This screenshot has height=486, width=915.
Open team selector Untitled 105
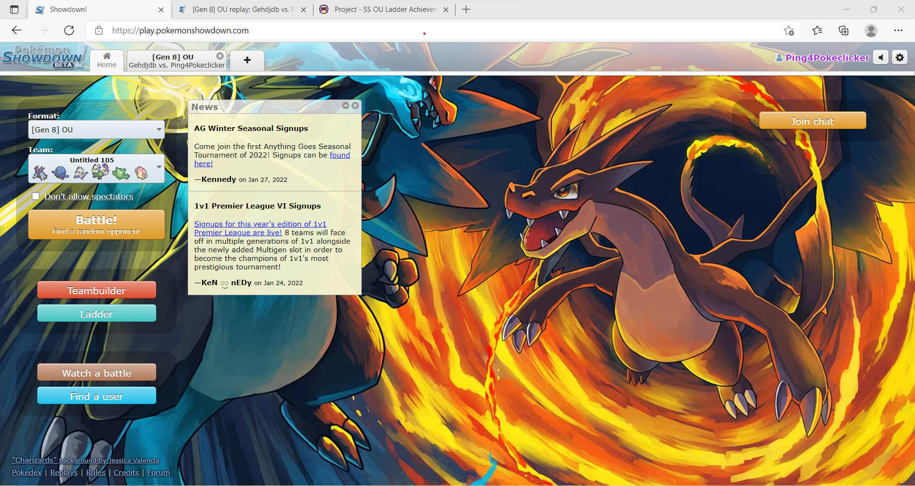(96, 169)
